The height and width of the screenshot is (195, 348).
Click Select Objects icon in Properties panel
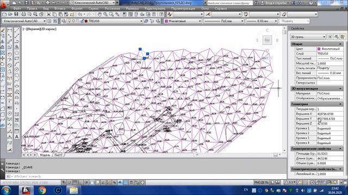(337, 37)
